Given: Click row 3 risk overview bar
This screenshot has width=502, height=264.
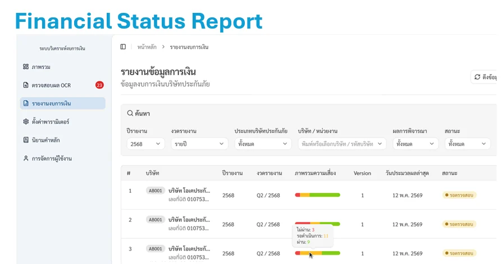Looking at the screenshot, I should click(x=317, y=253).
